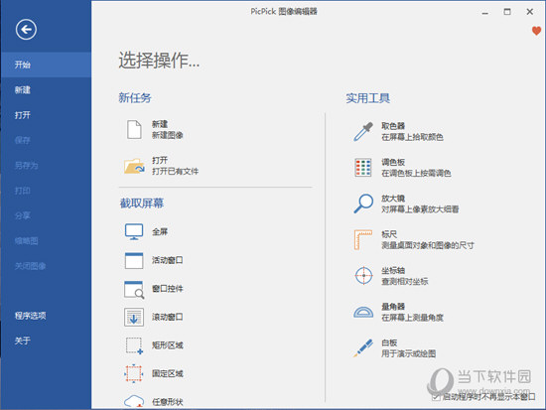Click the 调色板 tool label

click(x=393, y=162)
